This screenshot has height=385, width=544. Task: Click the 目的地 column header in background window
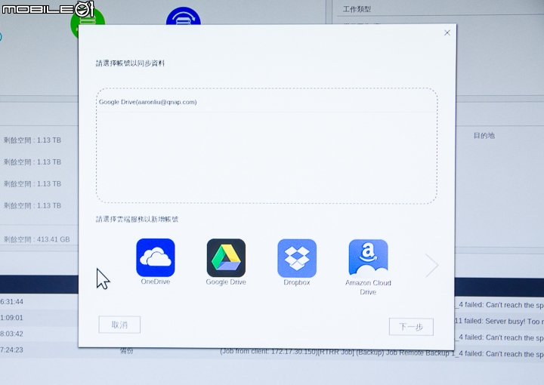pyautogui.click(x=484, y=135)
